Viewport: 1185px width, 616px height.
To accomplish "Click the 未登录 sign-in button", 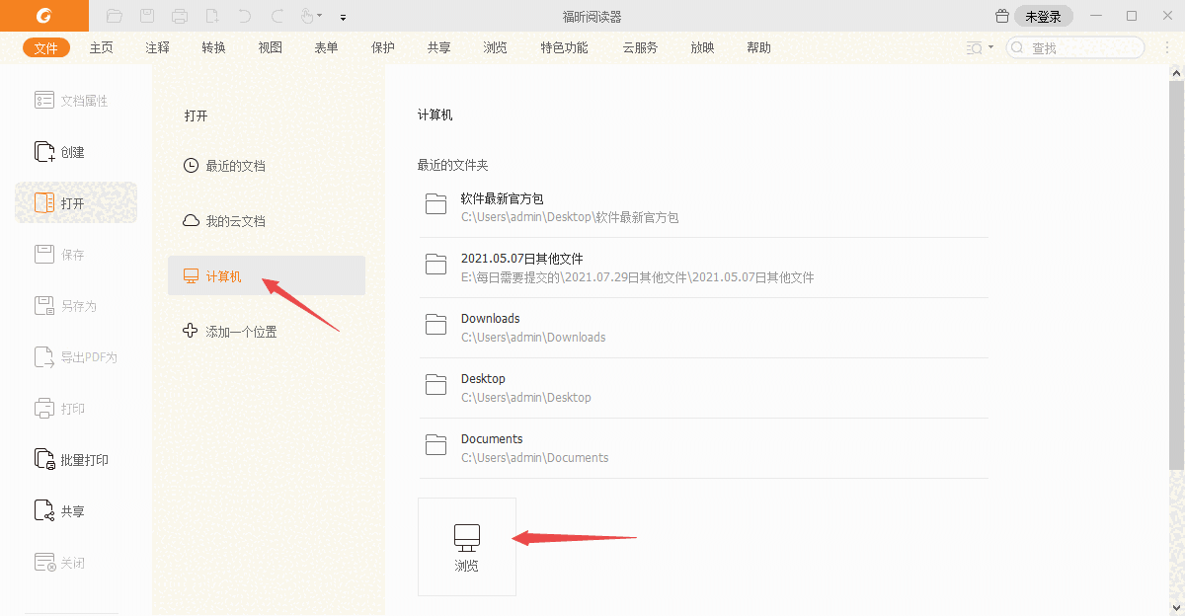I will [1043, 16].
